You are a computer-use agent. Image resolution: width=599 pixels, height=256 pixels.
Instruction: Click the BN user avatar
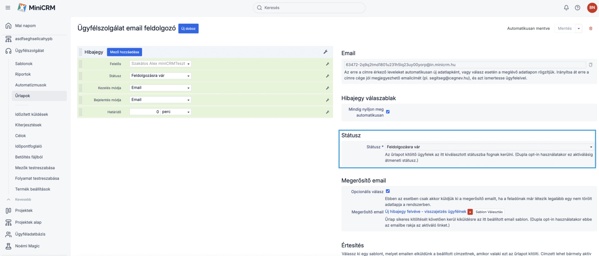click(592, 8)
